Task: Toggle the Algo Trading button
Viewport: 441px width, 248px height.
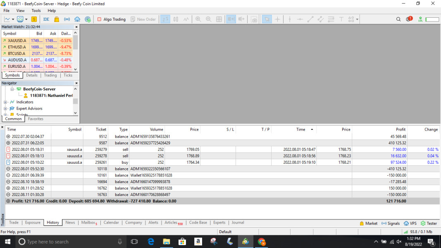Action: pyautogui.click(x=111, y=19)
